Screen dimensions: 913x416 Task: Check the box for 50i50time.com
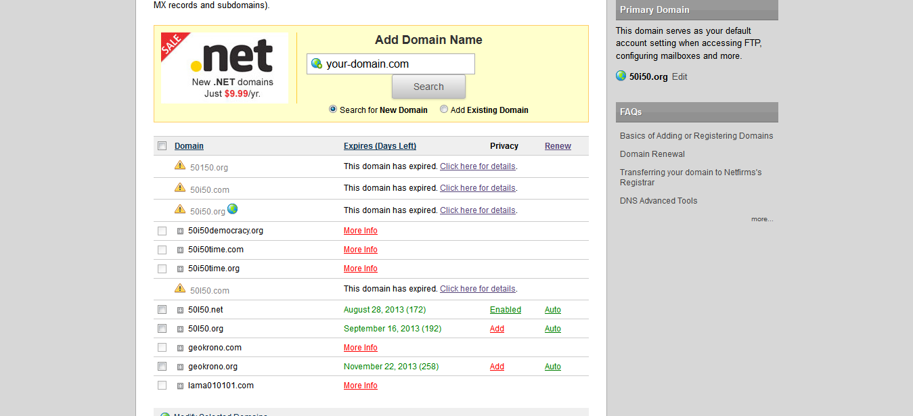point(162,250)
